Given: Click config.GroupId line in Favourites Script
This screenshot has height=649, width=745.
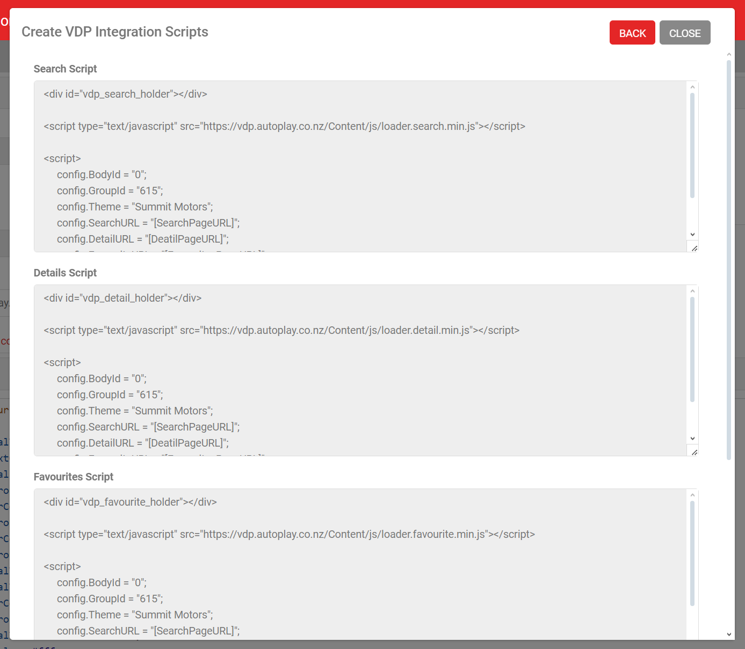Looking at the screenshot, I should 110,599.
